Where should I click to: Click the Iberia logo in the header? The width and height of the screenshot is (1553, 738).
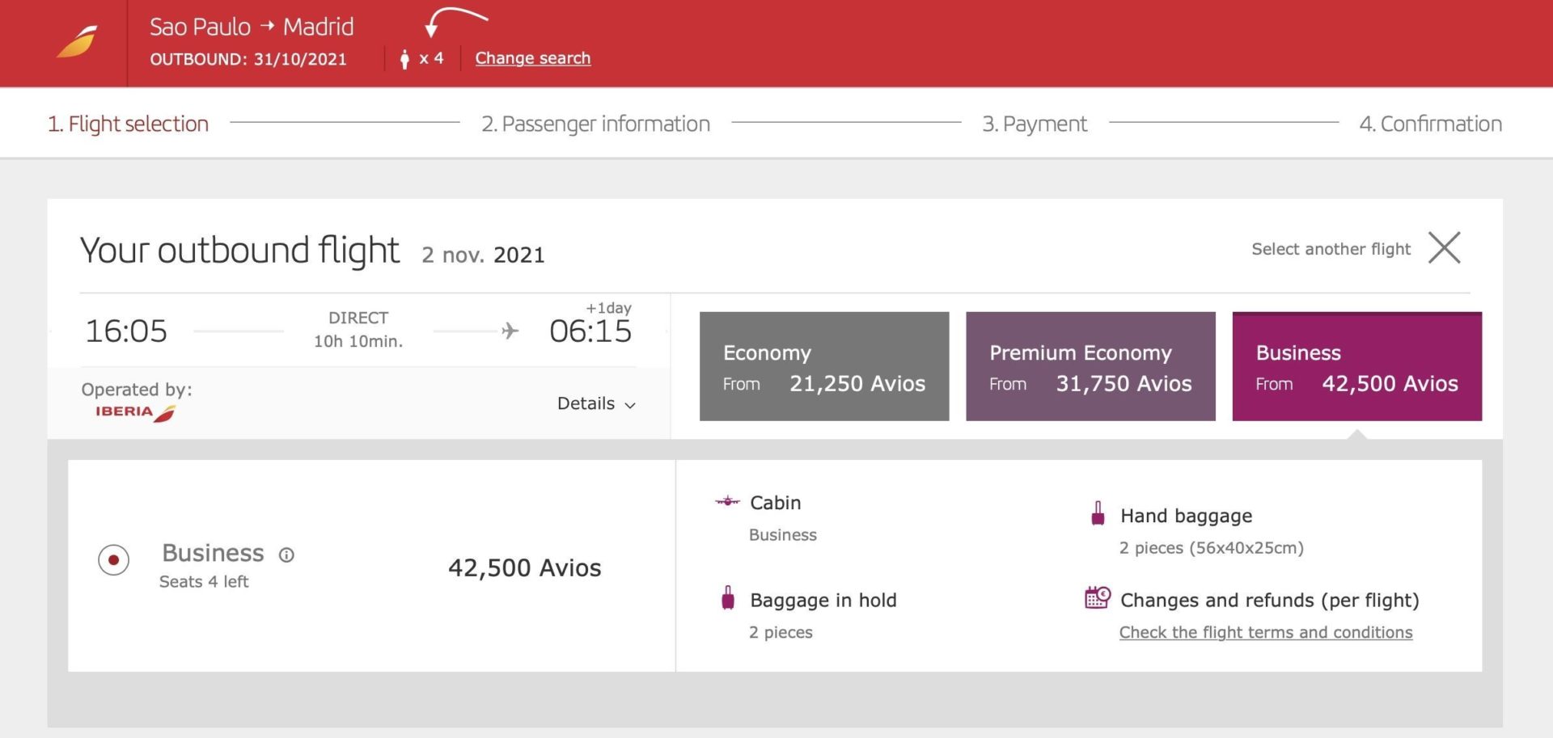pos(77,42)
